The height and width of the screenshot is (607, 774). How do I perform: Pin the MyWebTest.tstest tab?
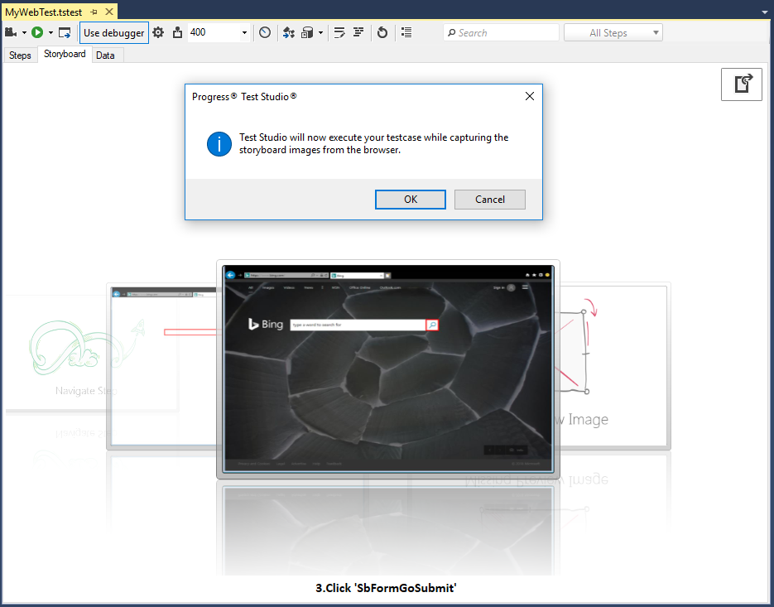coord(94,12)
